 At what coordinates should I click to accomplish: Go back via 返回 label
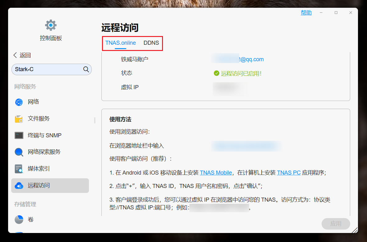(25, 55)
